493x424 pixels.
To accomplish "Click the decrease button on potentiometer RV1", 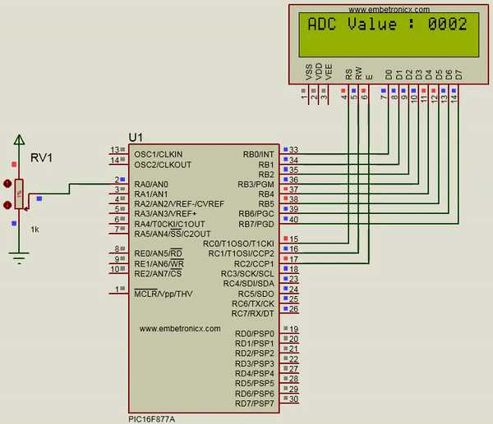I will click(7, 205).
